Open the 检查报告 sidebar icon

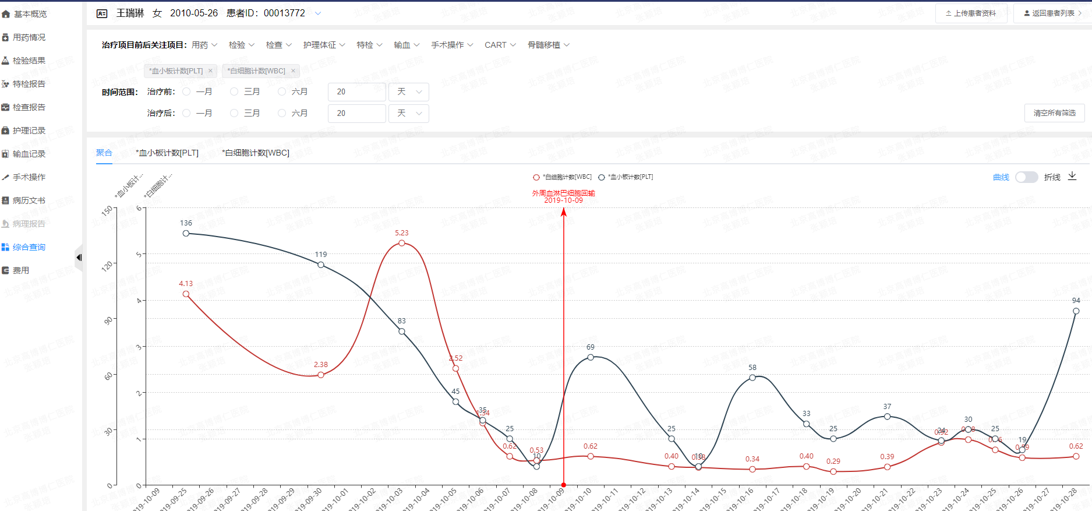(6, 107)
